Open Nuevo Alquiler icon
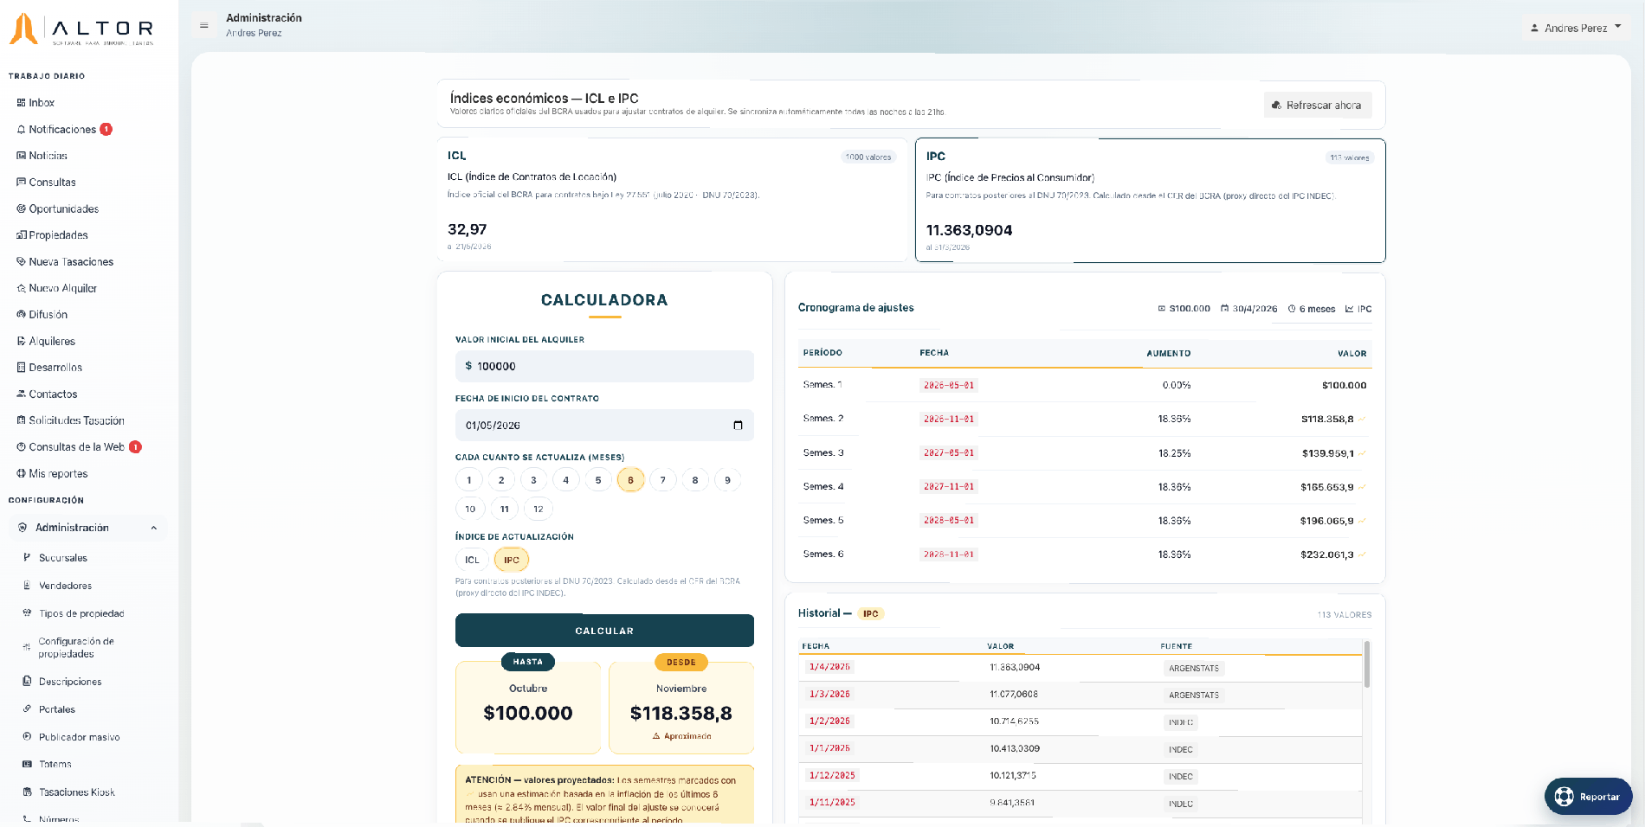This screenshot has height=827, width=1645. coord(21,289)
